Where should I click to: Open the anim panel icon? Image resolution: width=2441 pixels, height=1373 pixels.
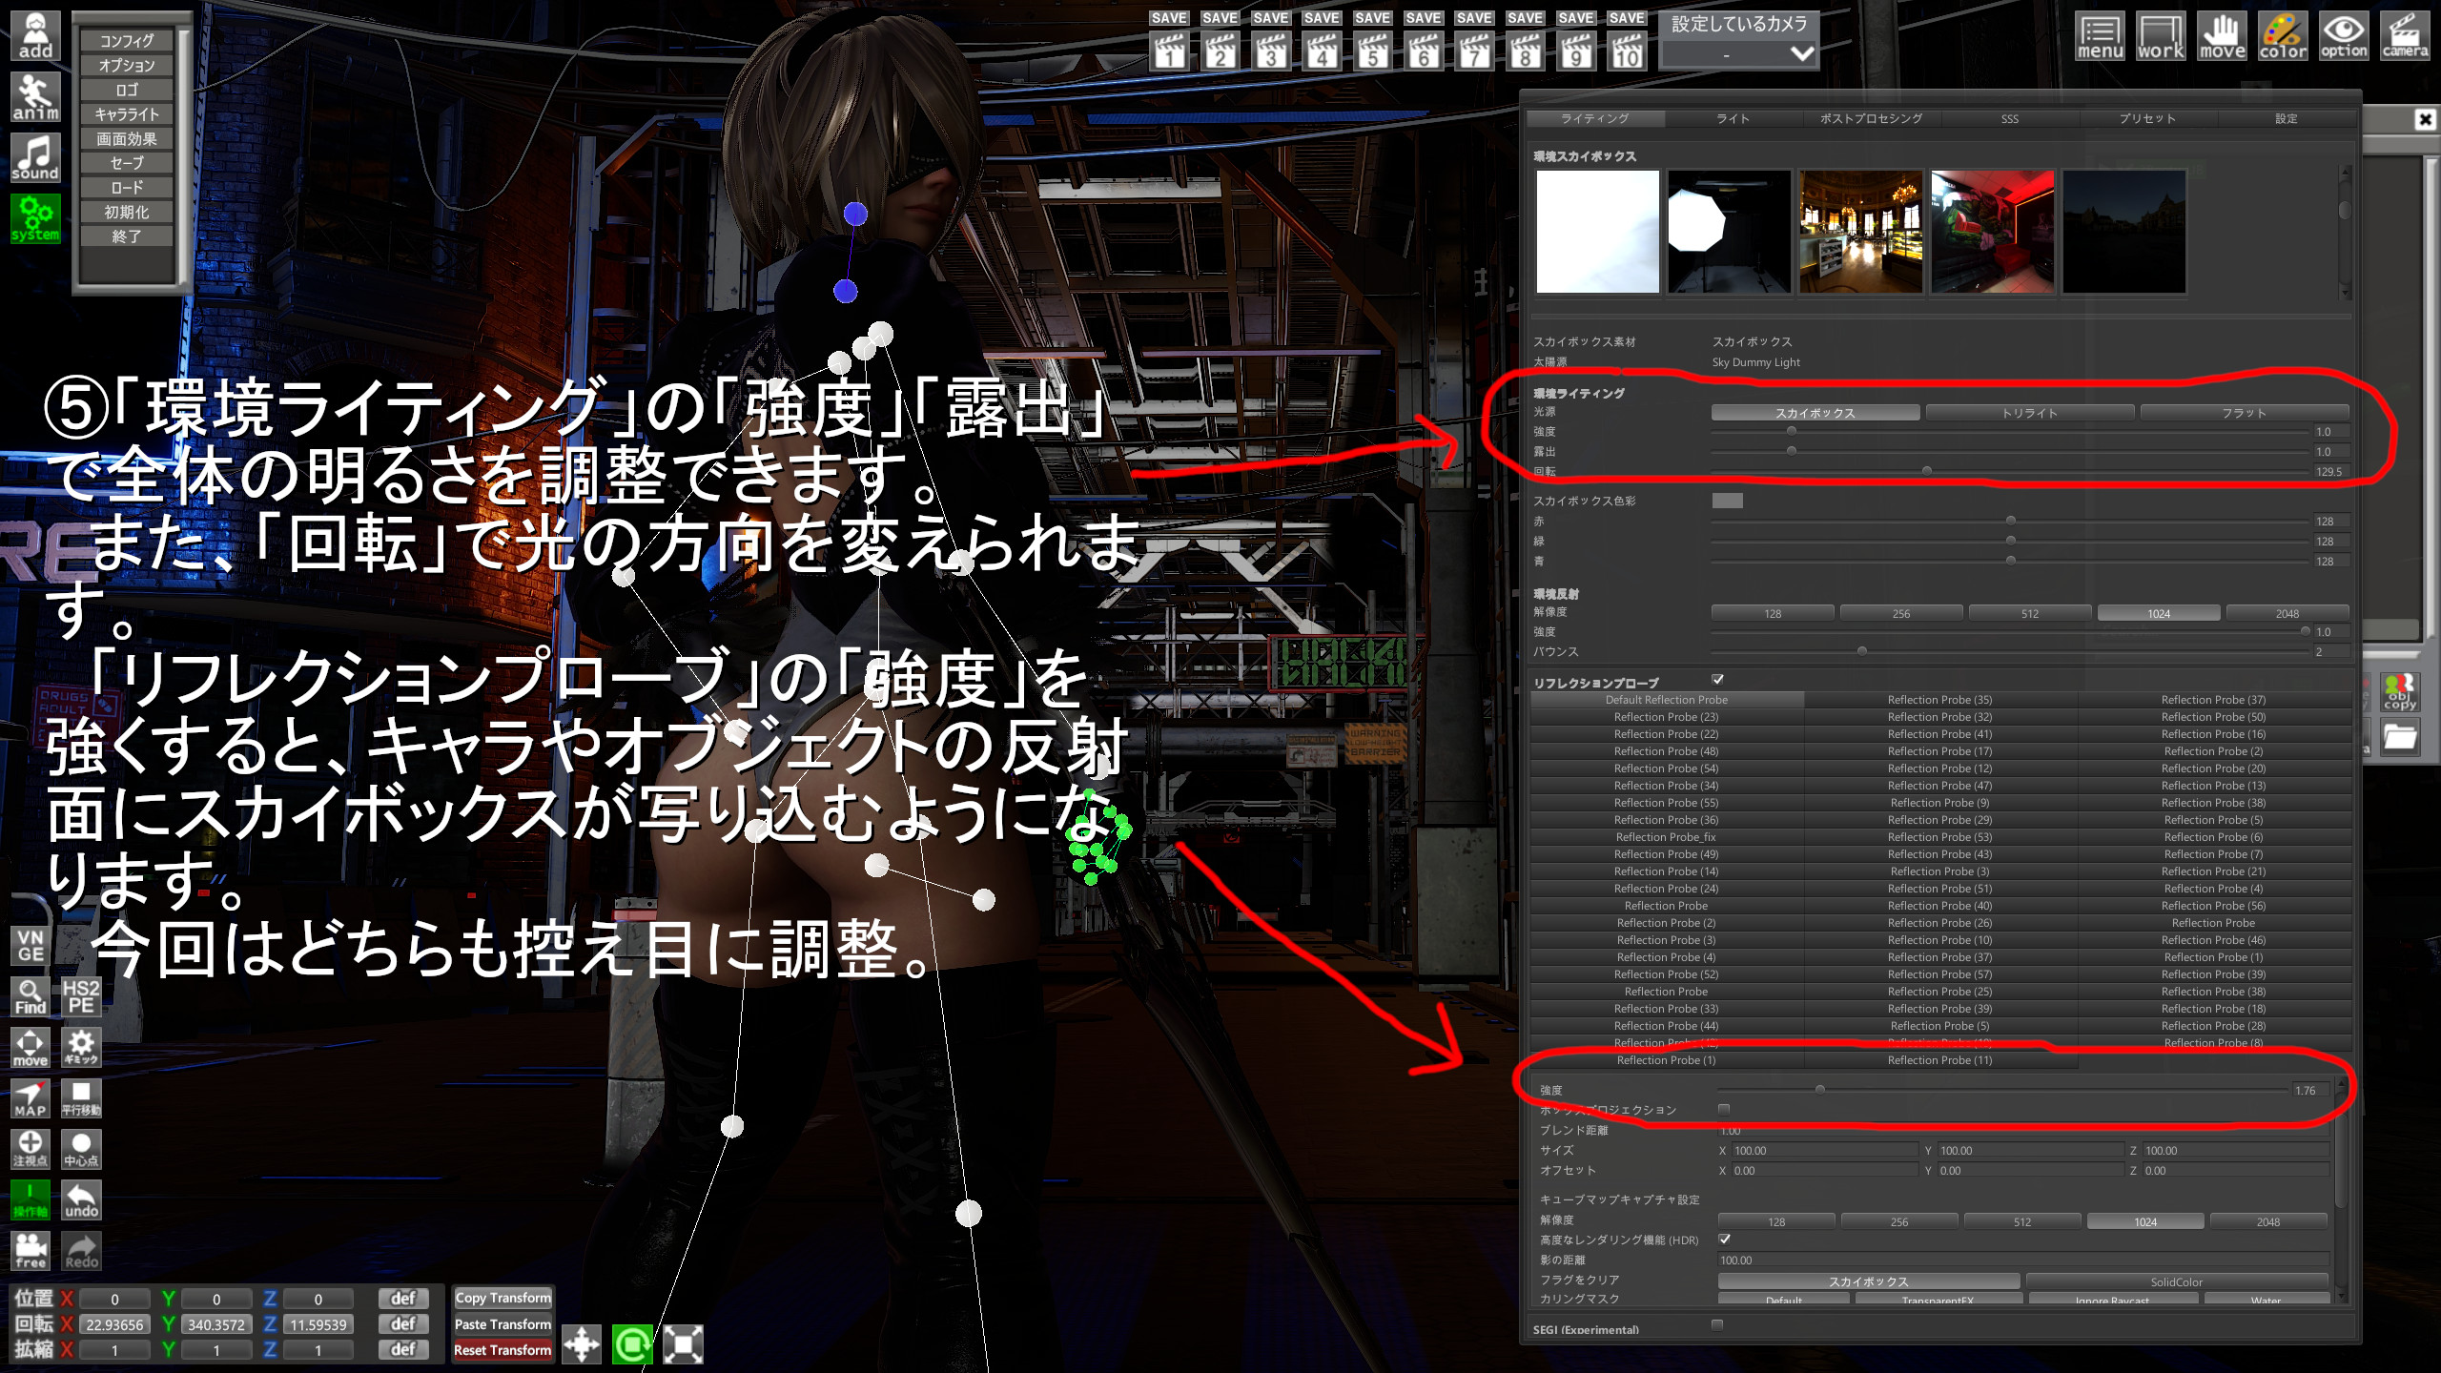pos(35,97)
